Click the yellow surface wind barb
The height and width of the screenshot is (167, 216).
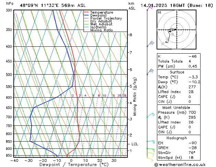(150, 159)
